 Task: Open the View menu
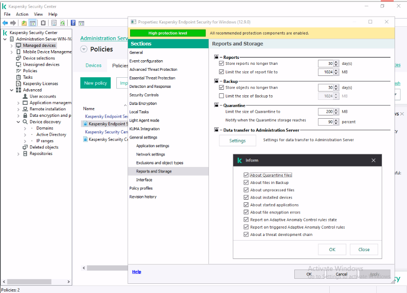[x=39, y=14]
